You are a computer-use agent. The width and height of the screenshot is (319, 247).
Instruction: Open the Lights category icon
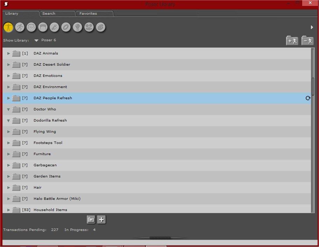click(77, 27)
